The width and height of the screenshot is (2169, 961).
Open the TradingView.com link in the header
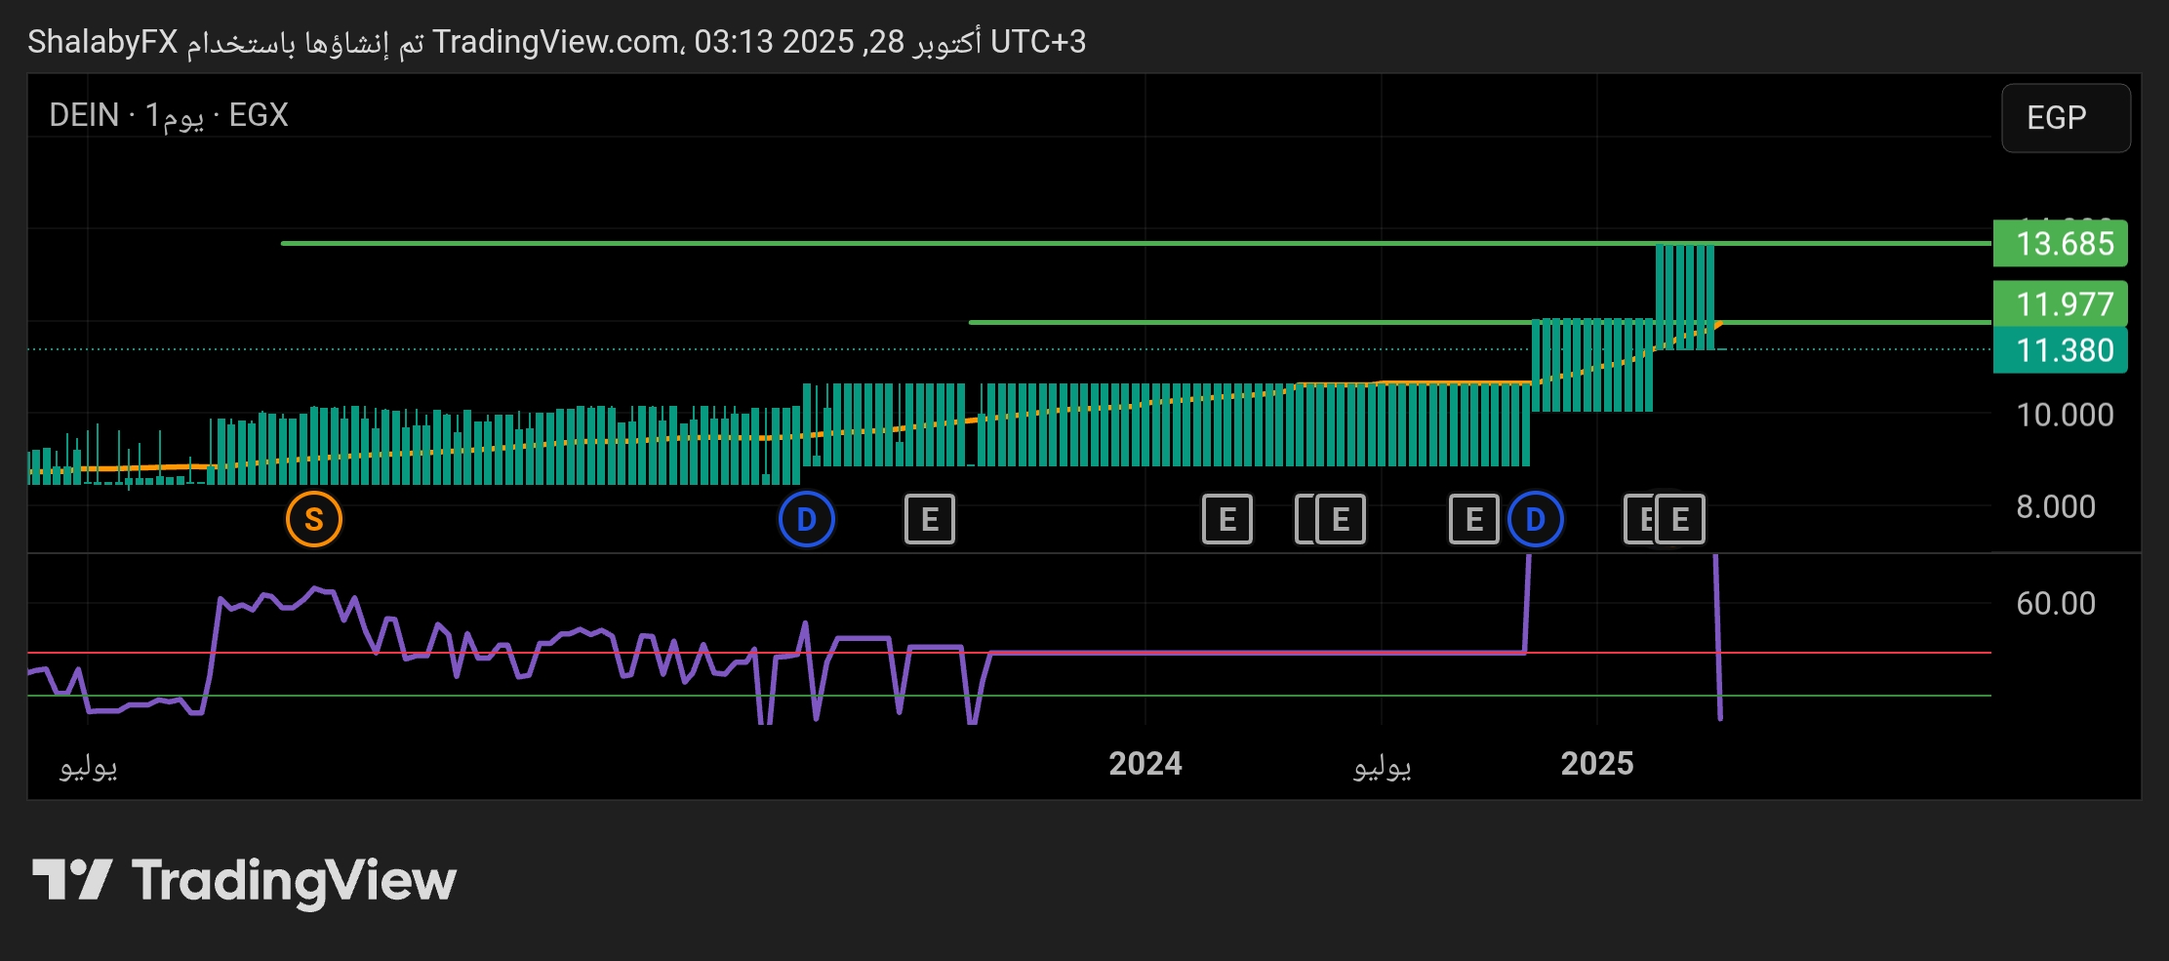pos(556,42)
